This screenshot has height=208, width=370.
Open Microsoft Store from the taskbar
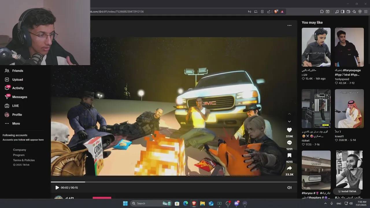pyautogui.click(x=177, y=203)
